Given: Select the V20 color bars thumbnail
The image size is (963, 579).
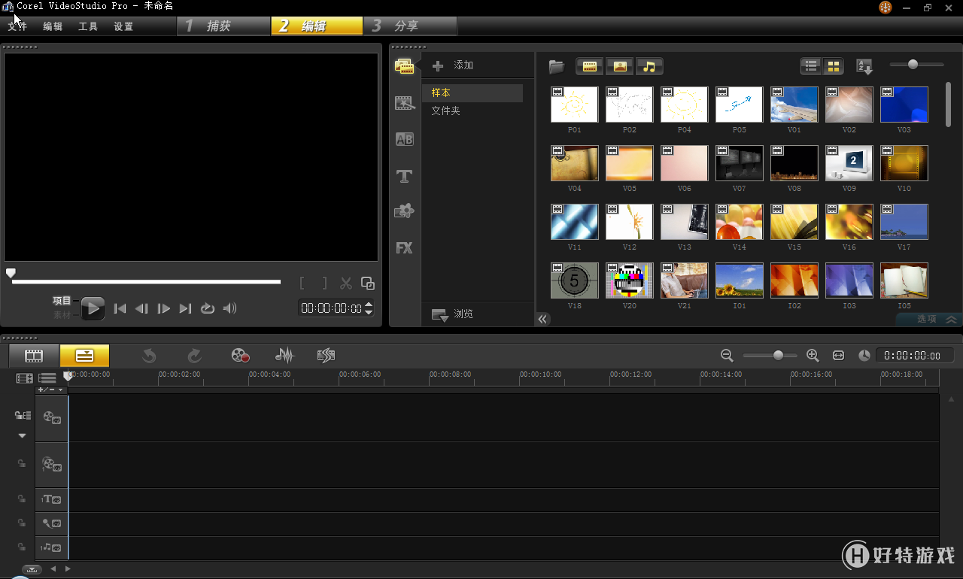Looking at the screenshot, I should click(630, 280).
